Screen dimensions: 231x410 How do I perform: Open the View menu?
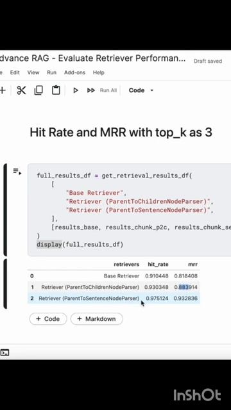(33, 72)
